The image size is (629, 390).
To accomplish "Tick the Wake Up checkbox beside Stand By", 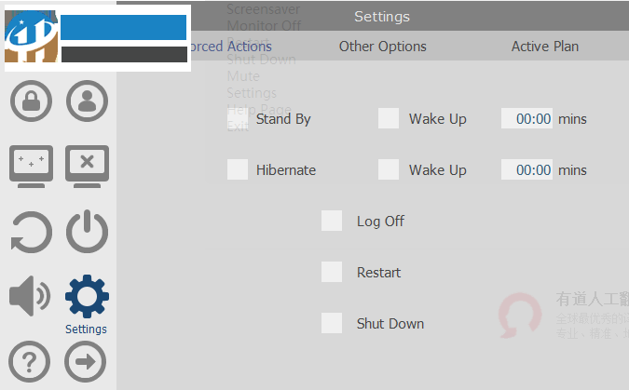I will [x=389, y=119].
